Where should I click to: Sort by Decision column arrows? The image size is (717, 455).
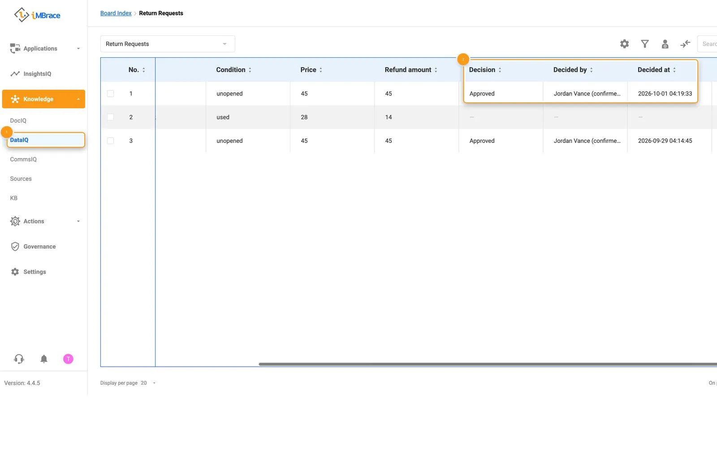click(x=500, y=70)
